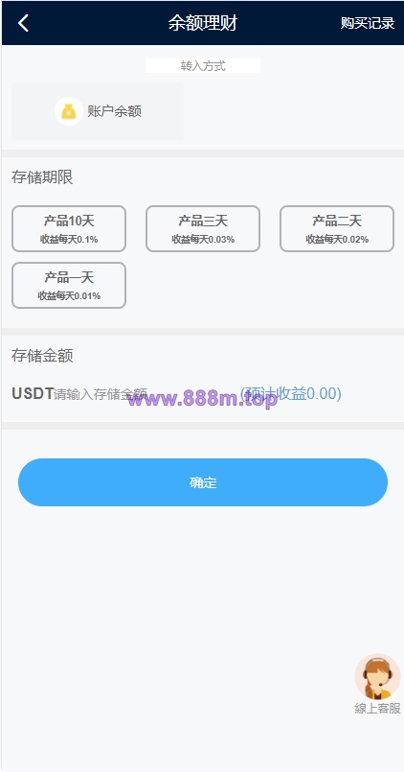The width and height of the screenshot is (404, 772).
Task: Choose the 产品三天 storage period
Action: tap(203, 228)
